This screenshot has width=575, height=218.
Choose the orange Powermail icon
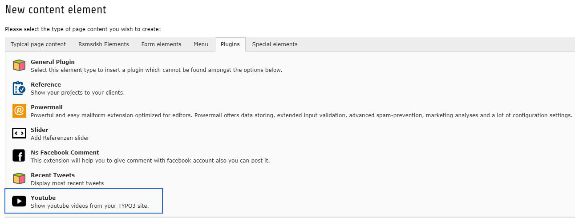[19, 111]
